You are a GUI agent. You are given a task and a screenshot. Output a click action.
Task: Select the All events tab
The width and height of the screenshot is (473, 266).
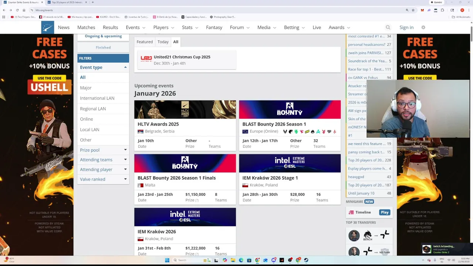click(x=176, y=42)
